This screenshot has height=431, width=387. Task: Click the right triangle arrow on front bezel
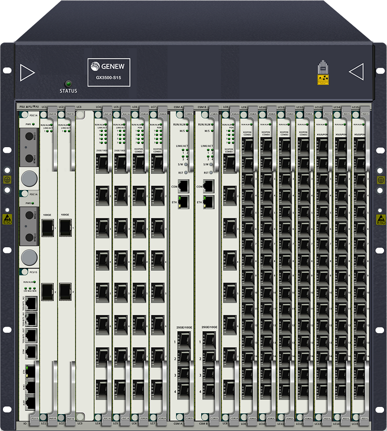[x=357, y=71]
